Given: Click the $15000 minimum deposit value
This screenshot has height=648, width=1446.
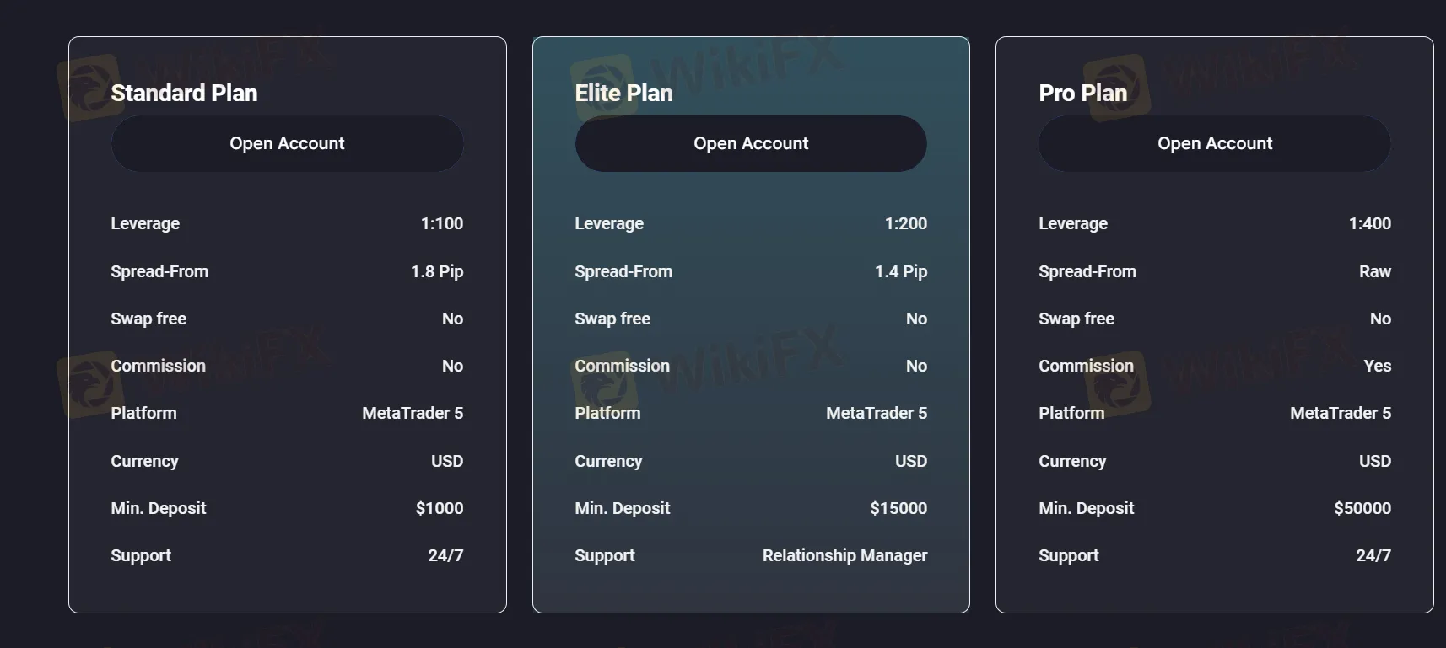Looking at the screenshot, I should (x=898, y=508).
